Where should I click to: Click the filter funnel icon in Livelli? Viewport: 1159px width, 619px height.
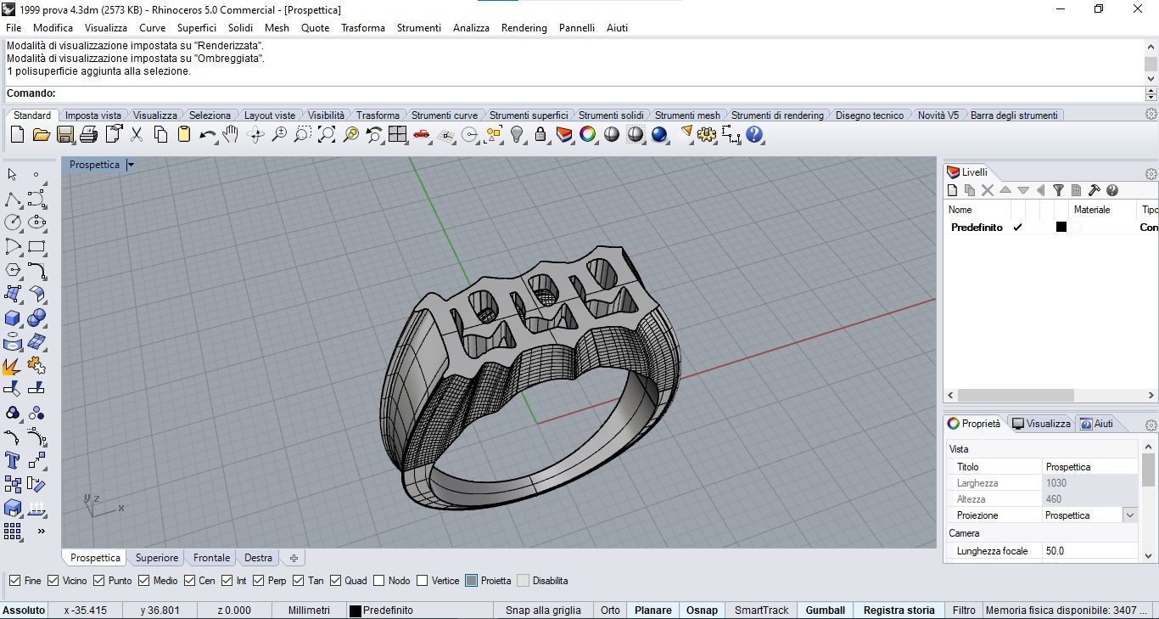(1058, 190)
